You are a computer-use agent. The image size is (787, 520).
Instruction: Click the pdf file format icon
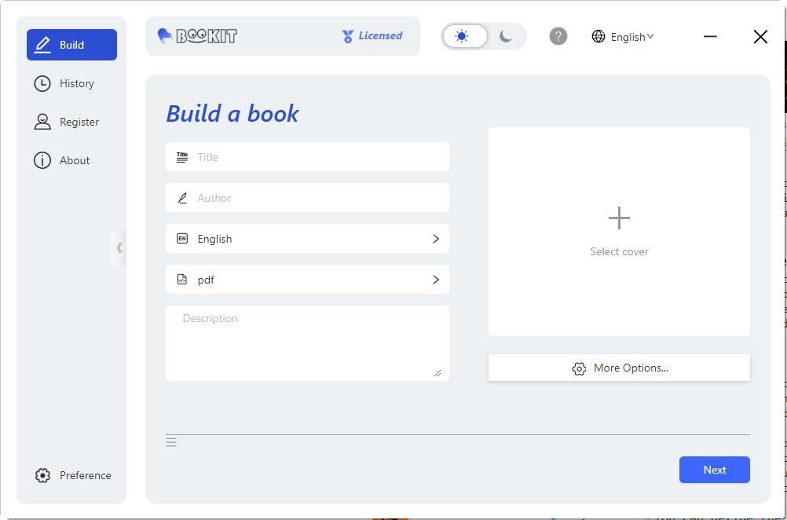coord(182,280)
